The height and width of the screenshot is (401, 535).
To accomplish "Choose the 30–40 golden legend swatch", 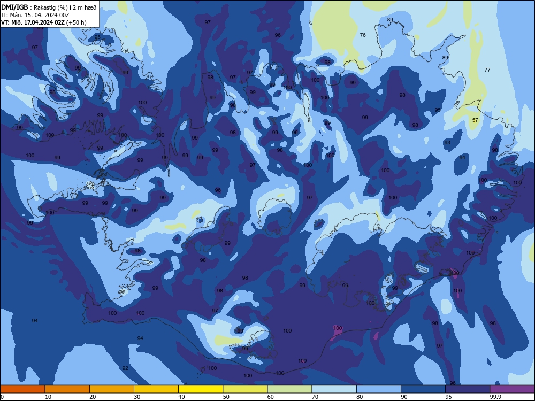I will point(156,389).
